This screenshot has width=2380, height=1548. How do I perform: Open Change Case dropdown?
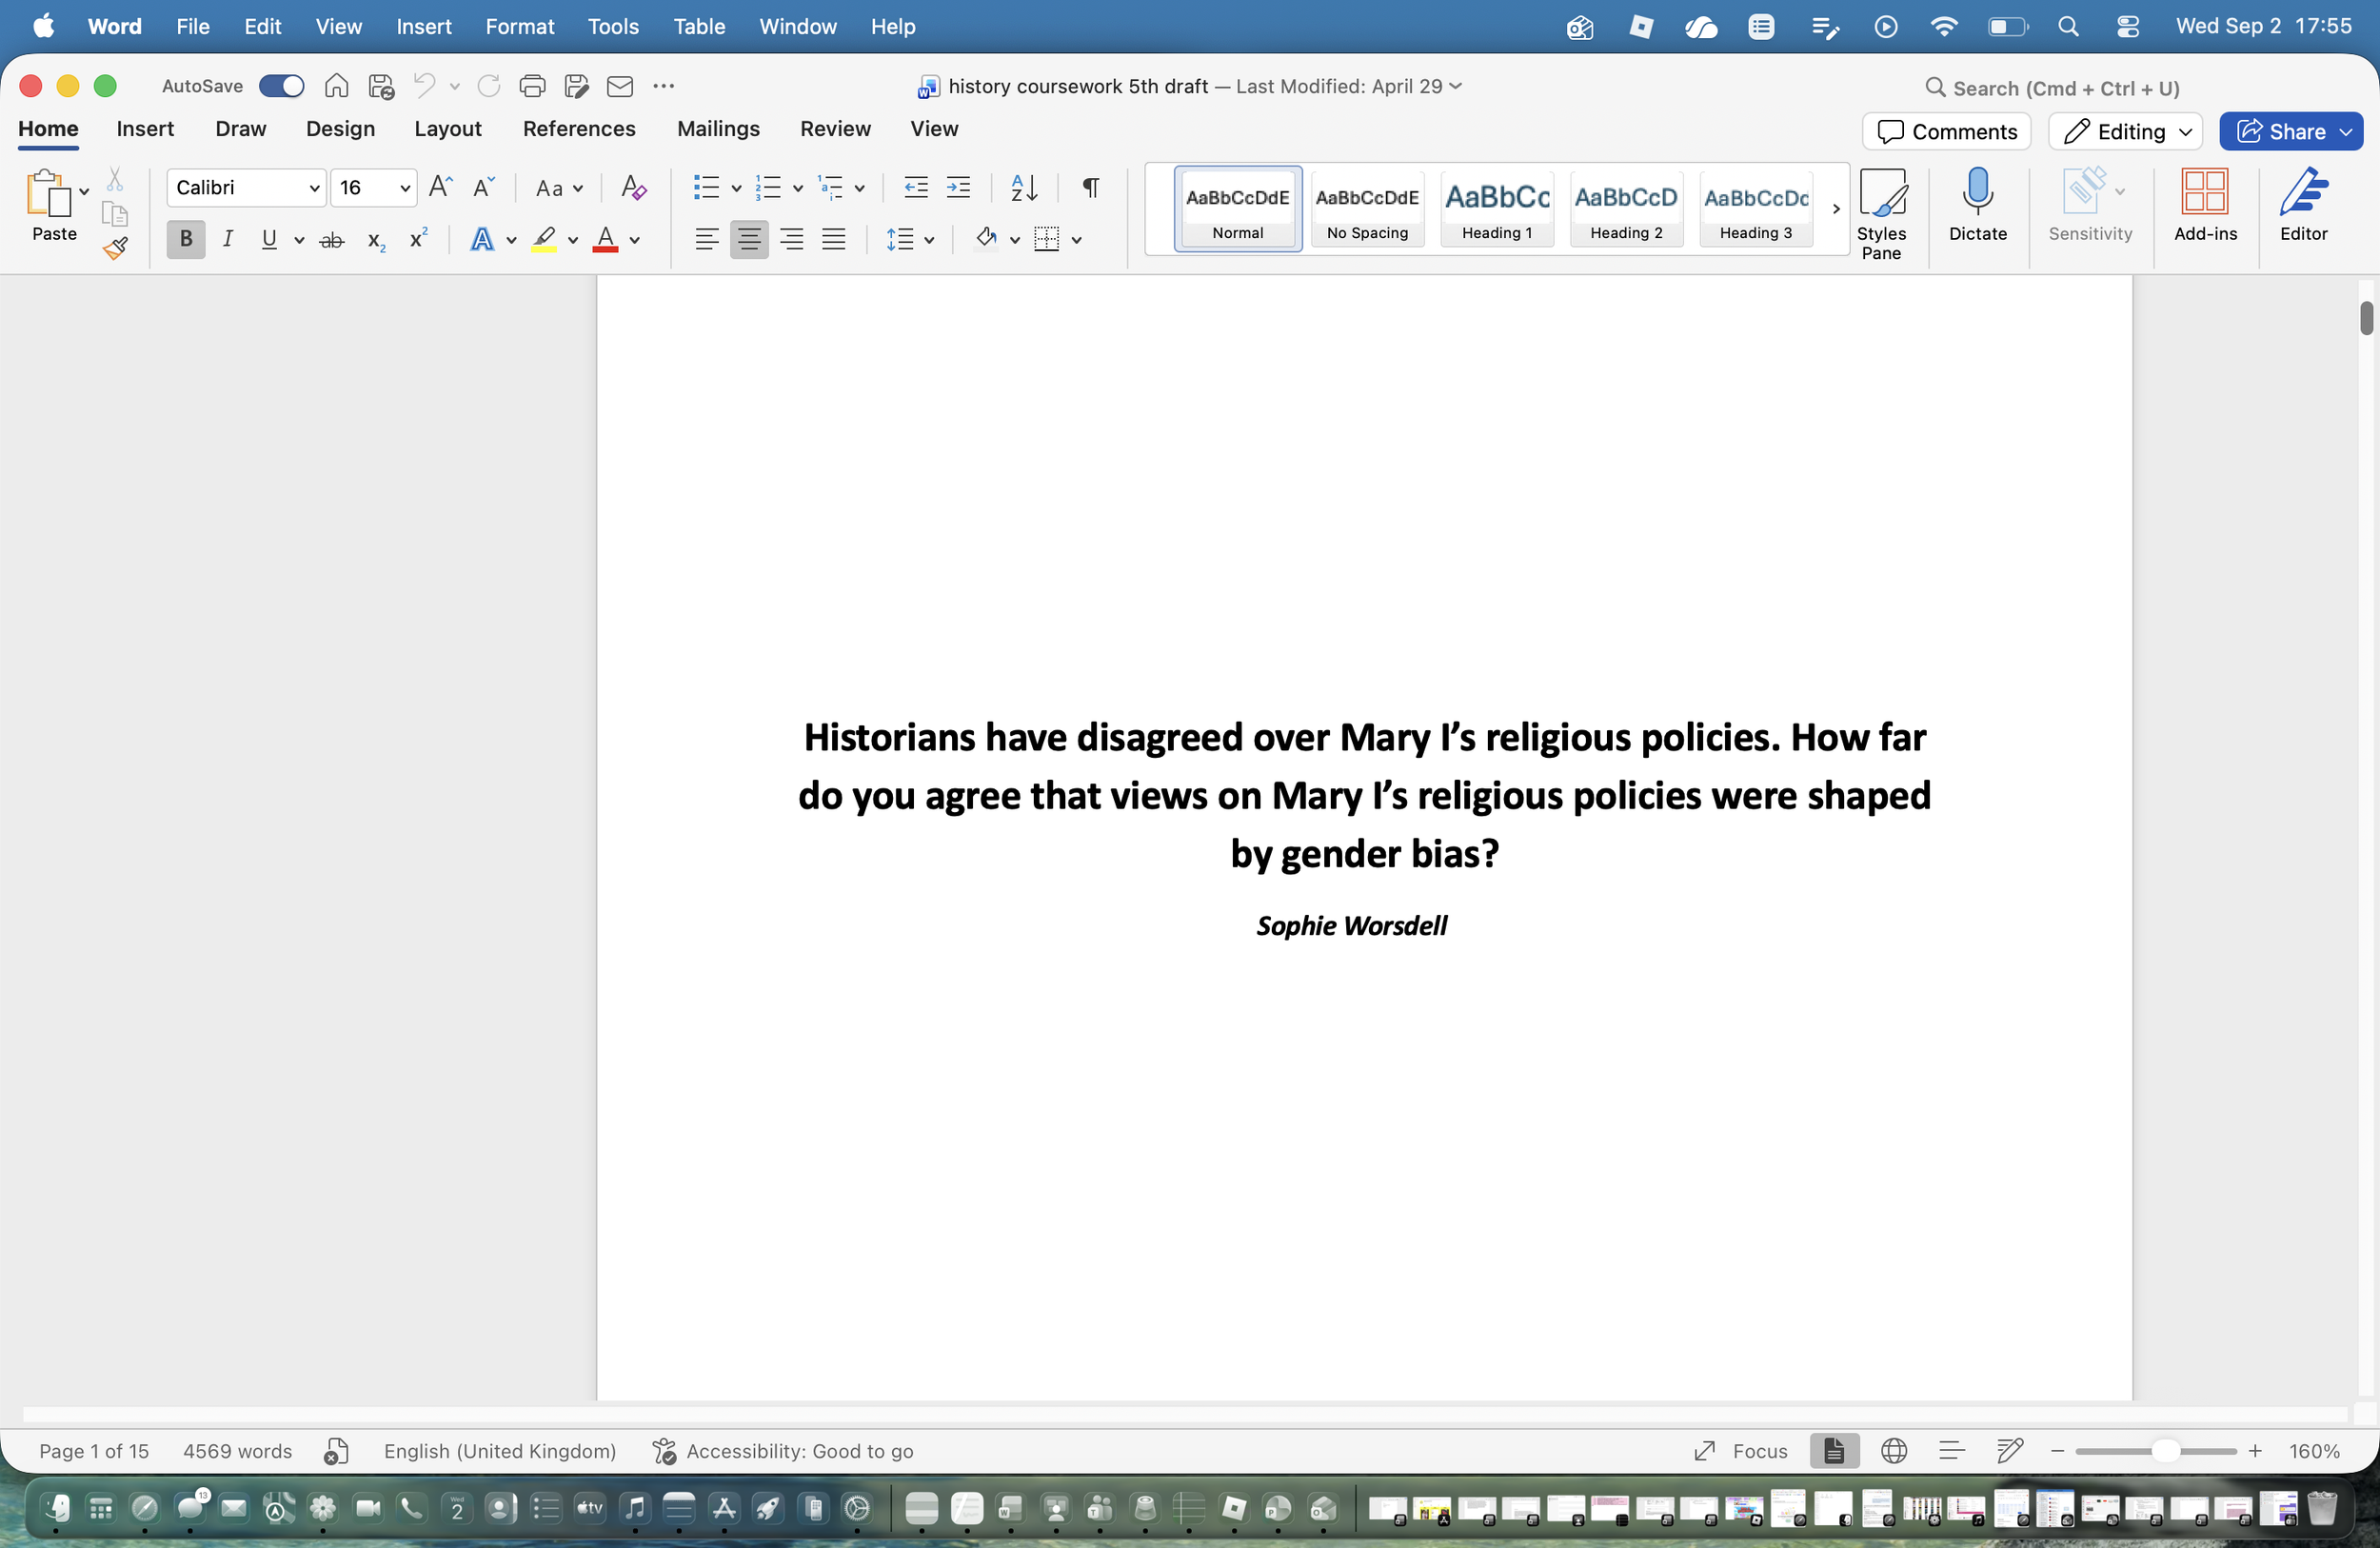[x=559, y=188]
